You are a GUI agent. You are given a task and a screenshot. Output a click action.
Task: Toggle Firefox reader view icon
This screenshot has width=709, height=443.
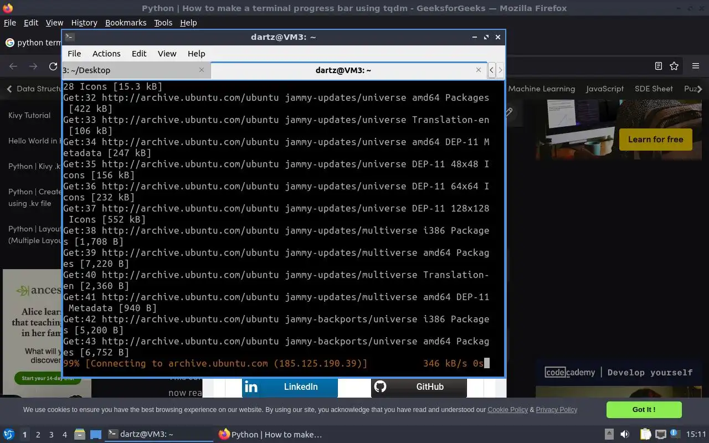point(659,66)
